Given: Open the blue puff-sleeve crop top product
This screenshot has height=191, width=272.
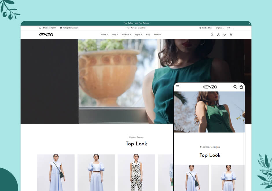Looking at the screenshot, I should point(96,172).
